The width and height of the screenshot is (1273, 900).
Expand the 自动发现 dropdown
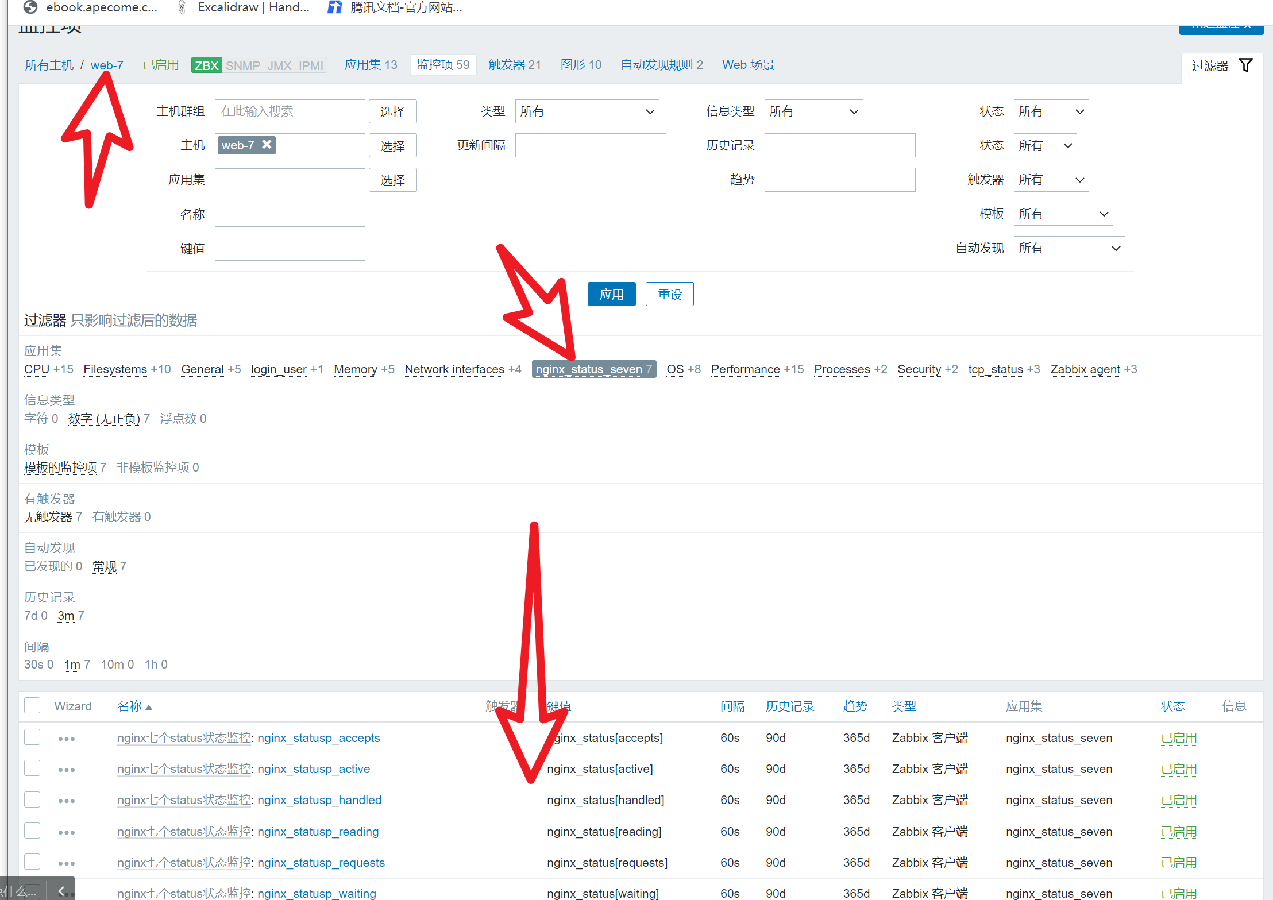point(1068,248)
